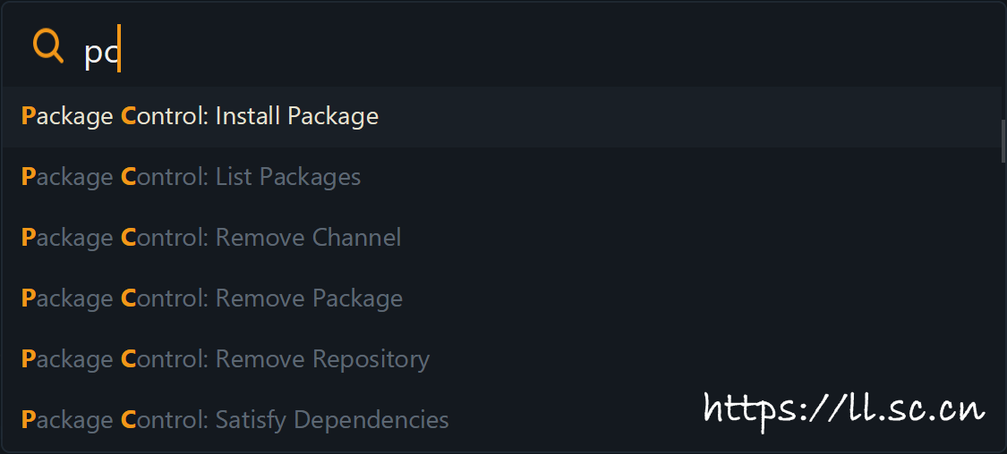Click the orange "C" in the Remove Channel row
The image size is (1007, 454).
point(128,238)
